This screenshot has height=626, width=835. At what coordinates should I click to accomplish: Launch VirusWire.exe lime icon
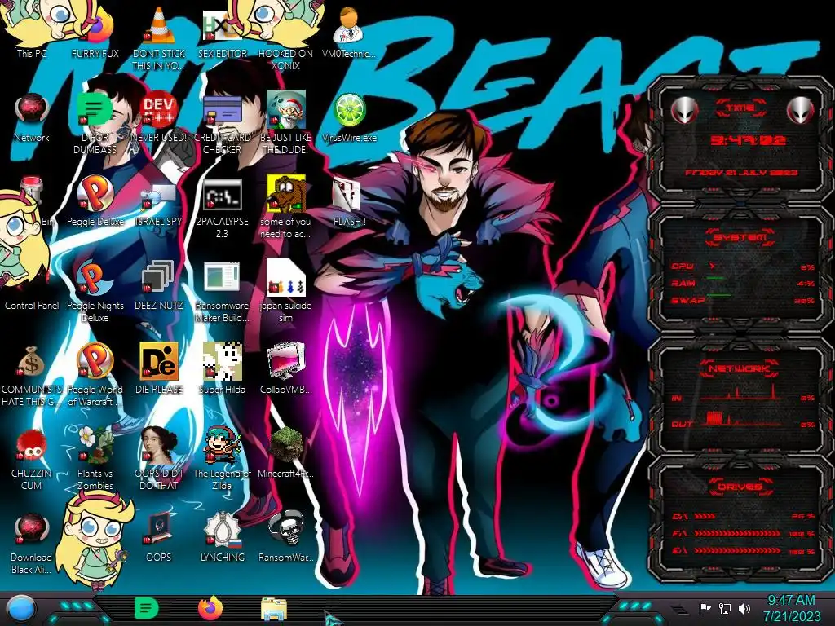349,117
